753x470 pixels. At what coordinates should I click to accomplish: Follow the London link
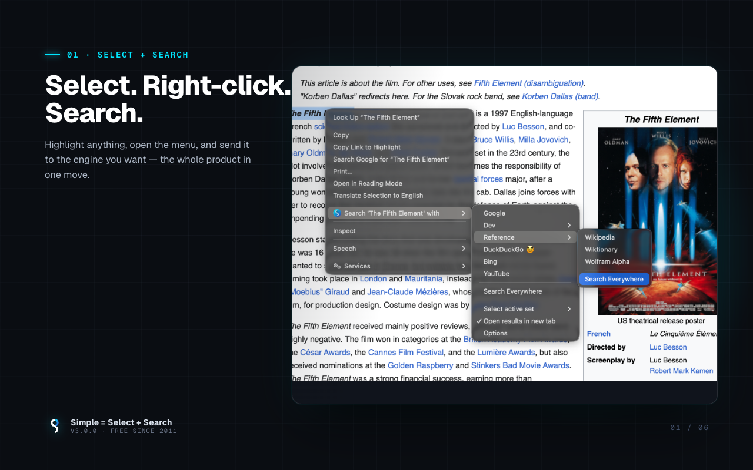click(373, 278)
